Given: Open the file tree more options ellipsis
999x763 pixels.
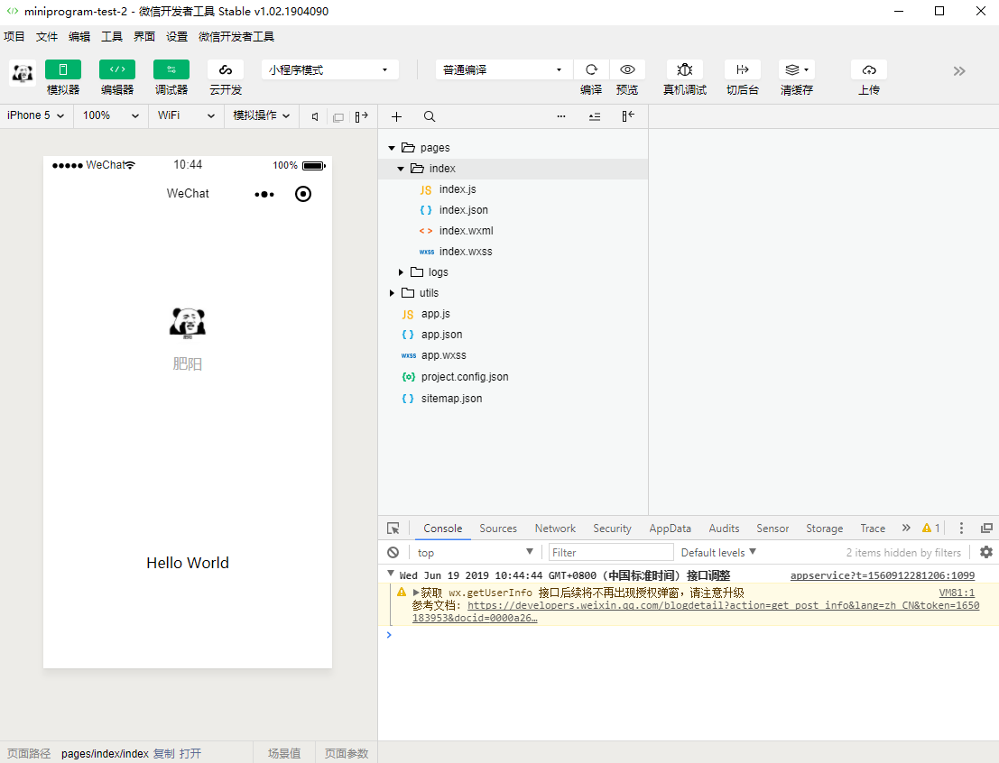Looking at the screenshot, I should point(561,116).
